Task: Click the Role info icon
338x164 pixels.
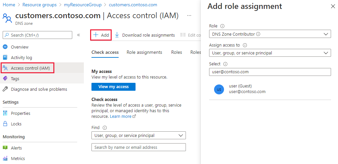Action: tap(222, 26)
